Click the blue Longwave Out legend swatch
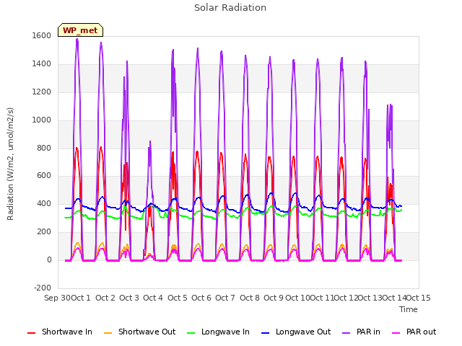Viewport: 462px width, 346px height. (x=266, y=333)
